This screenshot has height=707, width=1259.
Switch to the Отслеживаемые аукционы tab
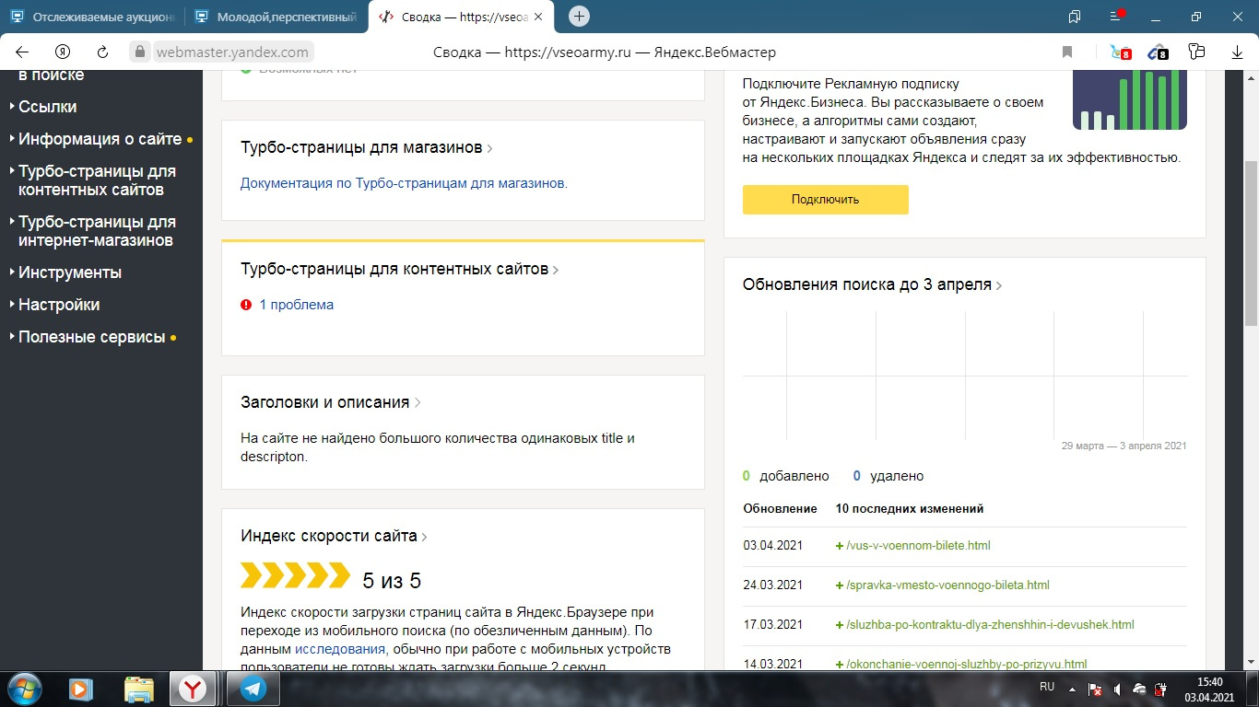tap(92, 17)
